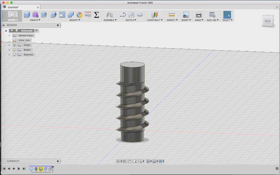Open the SELECT menu
Screen dimensions: 280x175
pyautogui.click(x=227, y=20)
